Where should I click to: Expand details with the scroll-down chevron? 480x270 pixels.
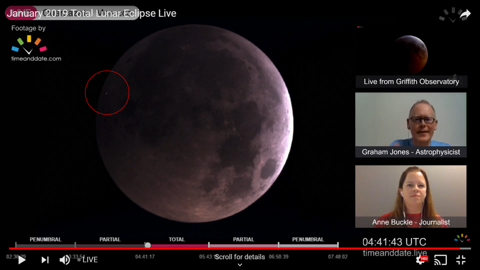coord(240,265)
